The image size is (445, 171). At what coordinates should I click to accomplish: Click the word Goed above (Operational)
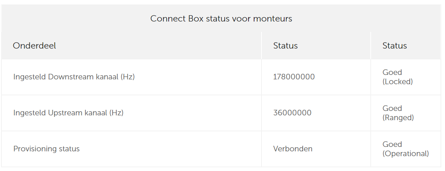(x=392, y=144)
